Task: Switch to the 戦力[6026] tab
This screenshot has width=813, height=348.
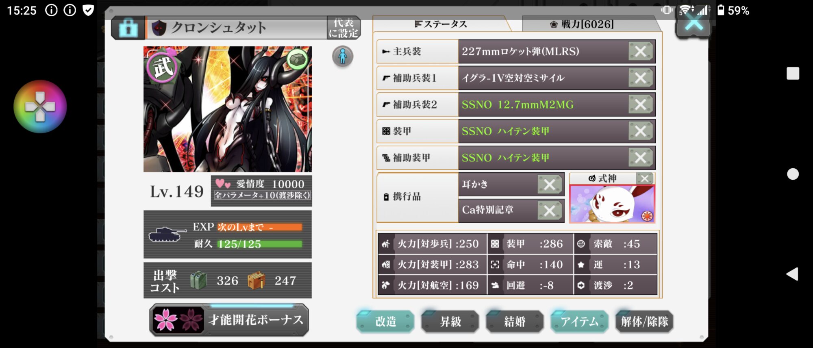Action: (x=588, y=24)
